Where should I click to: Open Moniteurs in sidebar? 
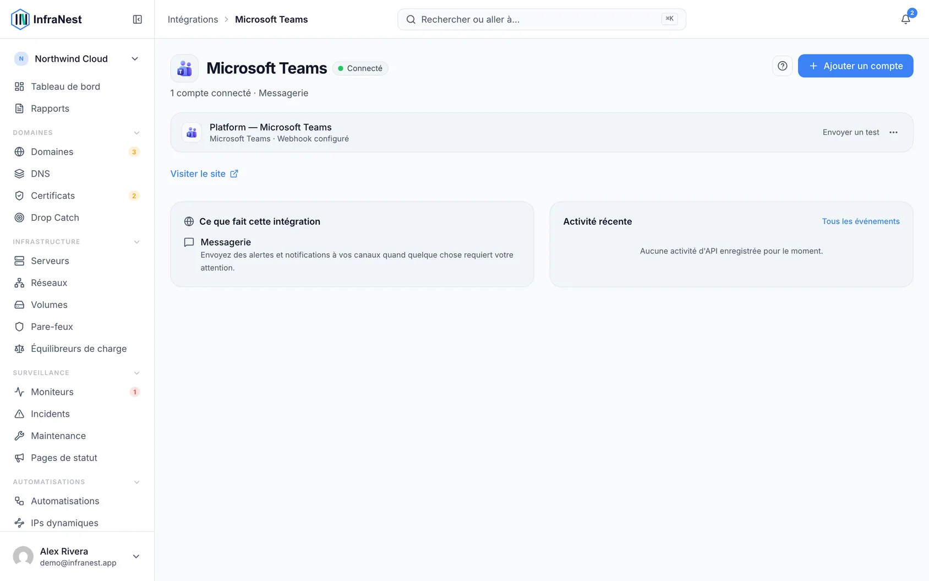pyautogui.click(x=77, y=392)
